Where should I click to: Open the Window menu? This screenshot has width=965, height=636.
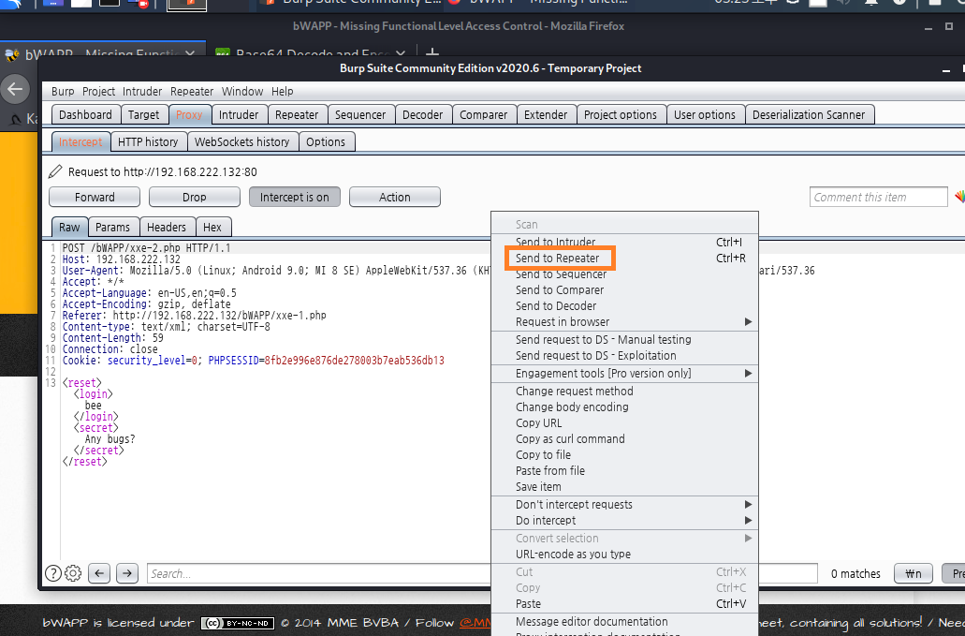click(x=242, y=91)
